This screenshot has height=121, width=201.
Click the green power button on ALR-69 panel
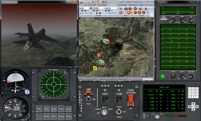click(x=162, y=77)
